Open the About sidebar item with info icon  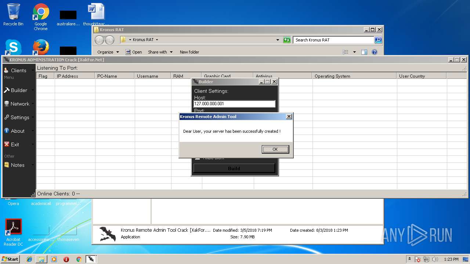click(18, 131)
